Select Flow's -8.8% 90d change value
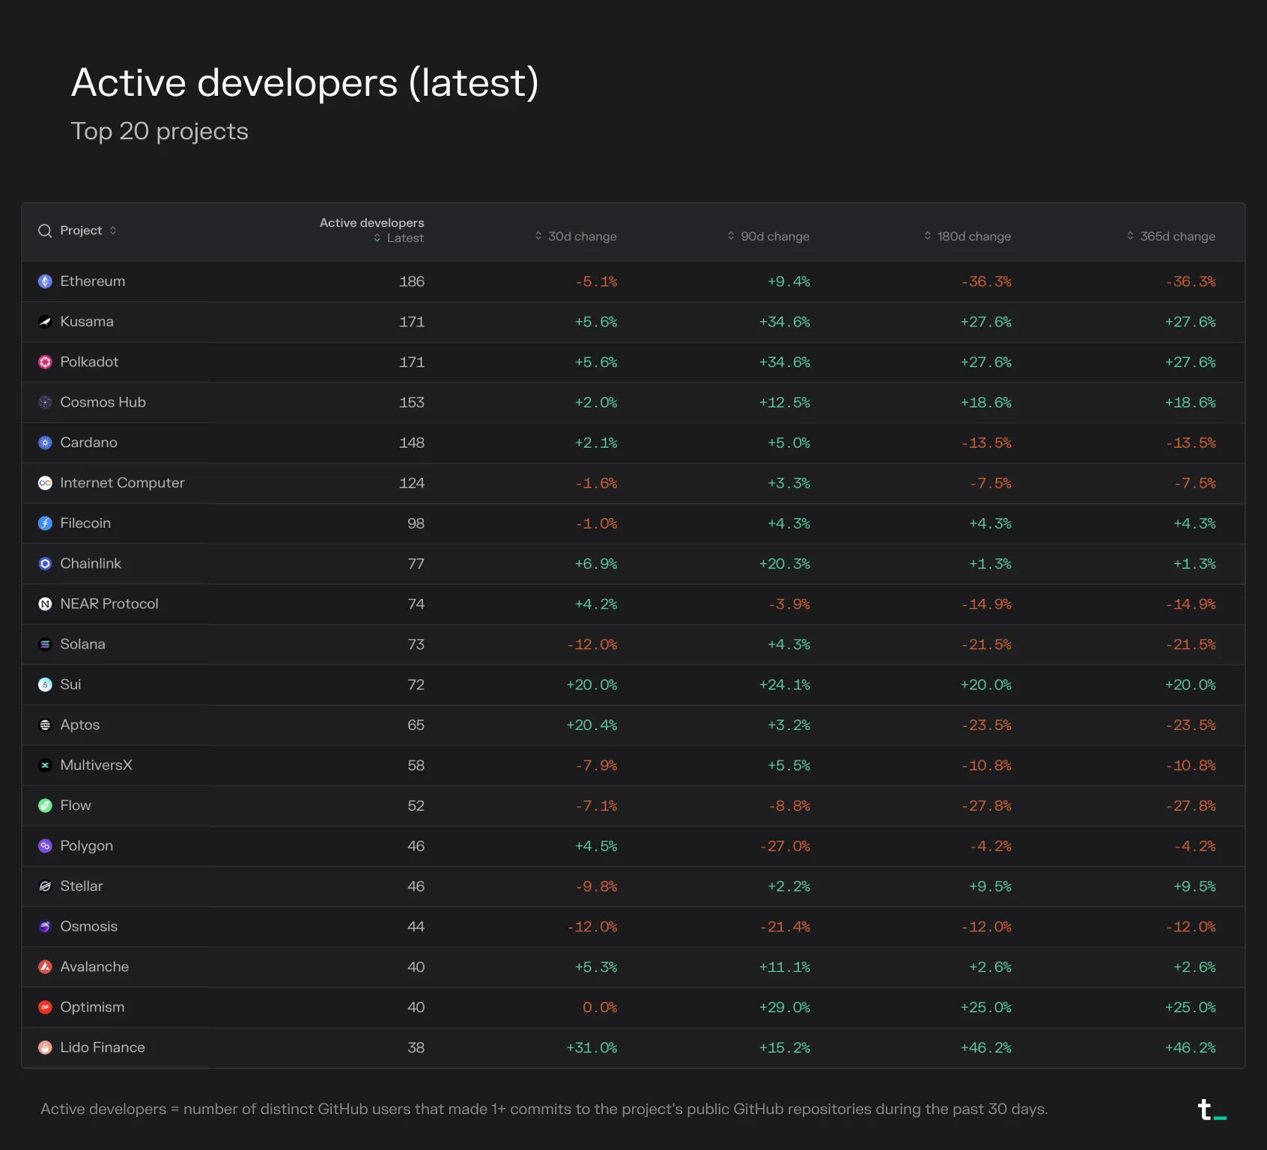1267x1150 pixels. (790, 806)
